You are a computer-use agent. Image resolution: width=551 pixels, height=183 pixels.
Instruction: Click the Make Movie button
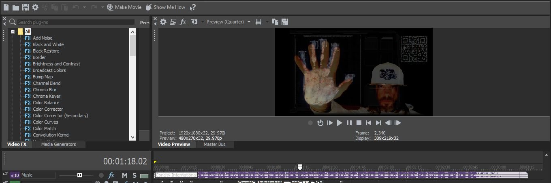tap(124, 7)
